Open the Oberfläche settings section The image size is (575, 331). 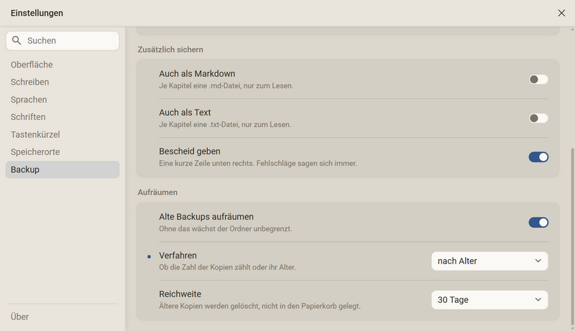[x=63, y=65]
